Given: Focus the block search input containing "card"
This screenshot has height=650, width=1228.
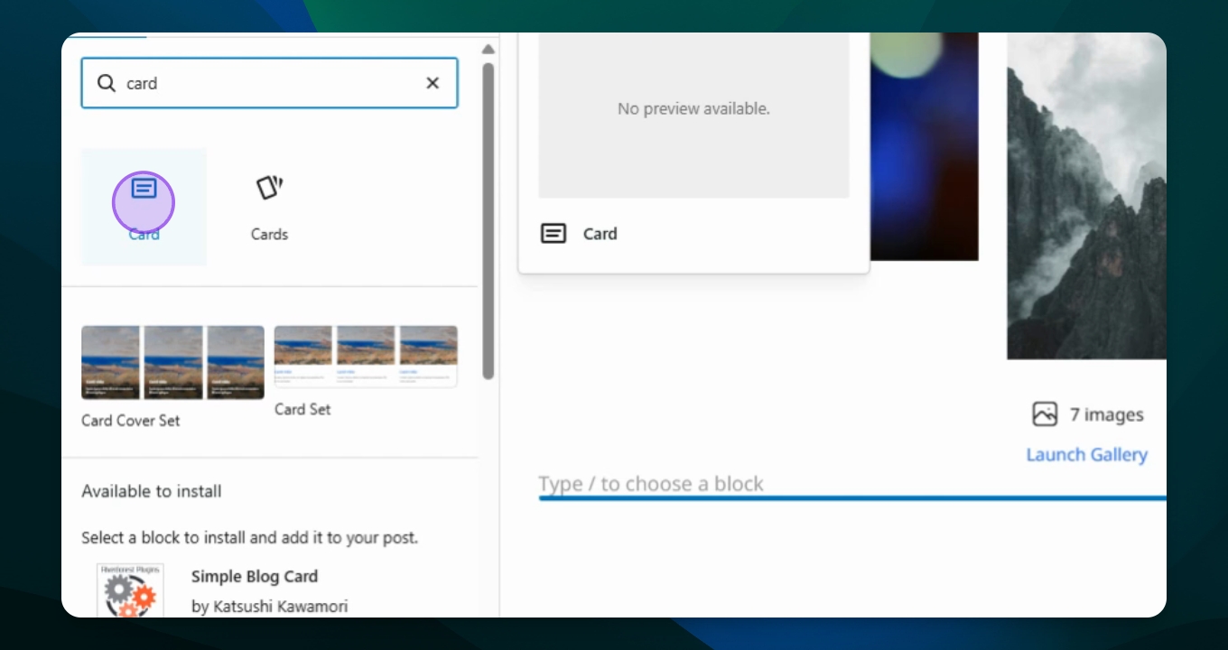Looking at the screenshot, I should [x=269, y=83].
